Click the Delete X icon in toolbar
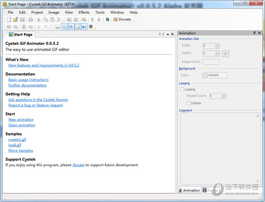 pyautogui.click(x=59, y=19)
